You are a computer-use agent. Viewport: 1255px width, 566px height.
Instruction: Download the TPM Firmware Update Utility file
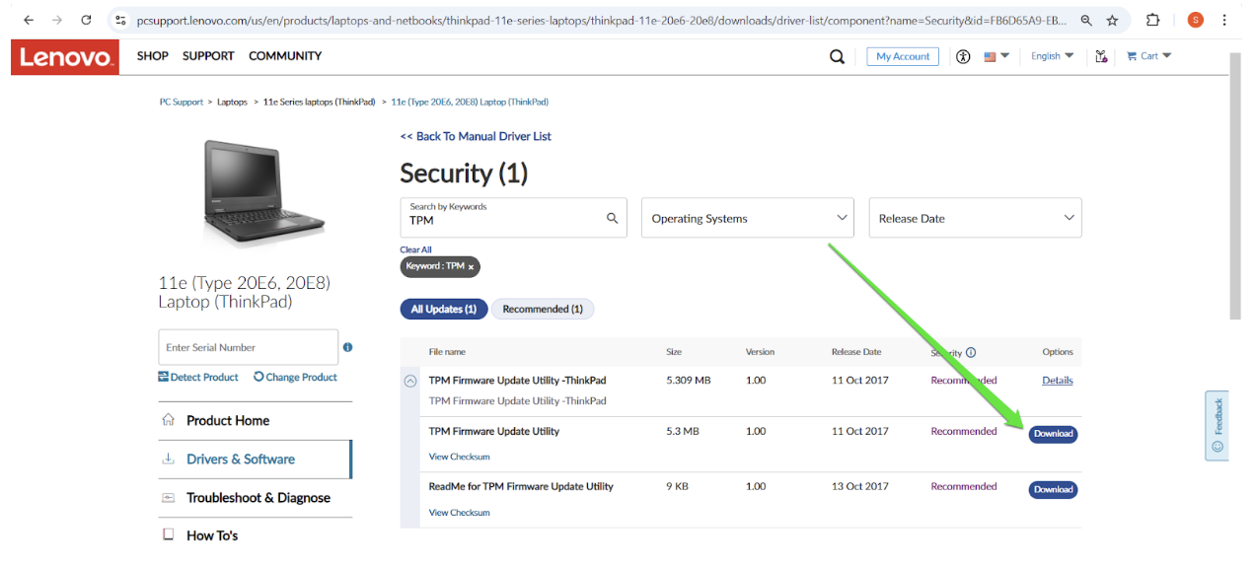tap(1053, 434)
